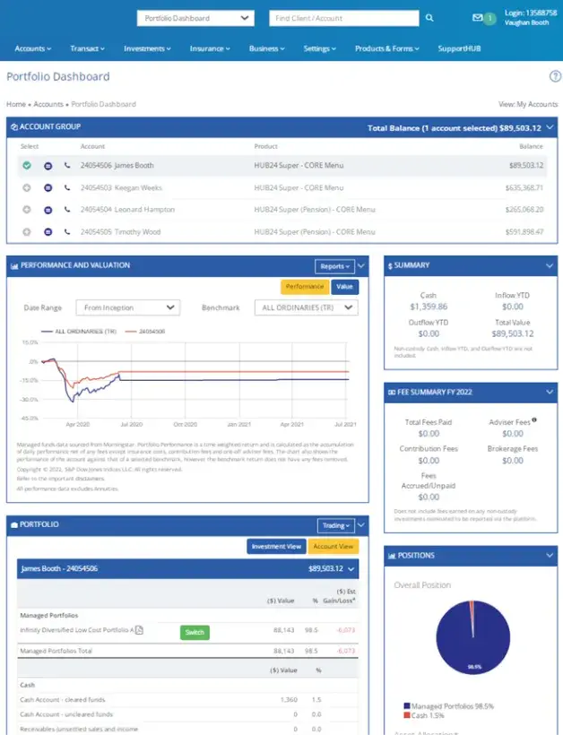Open the document icon beside Infinity Diversified Portfolio
The width and height of the screenshot is (563, 735).
point(139,630)
